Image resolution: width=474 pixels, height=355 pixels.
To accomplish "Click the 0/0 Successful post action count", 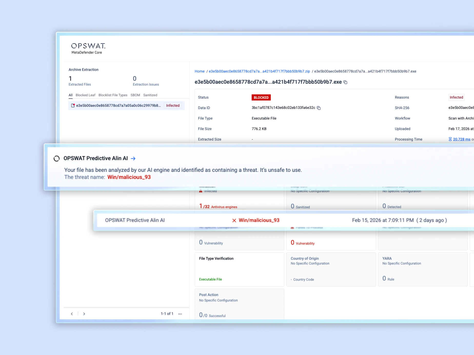I will tap(212, 315).
